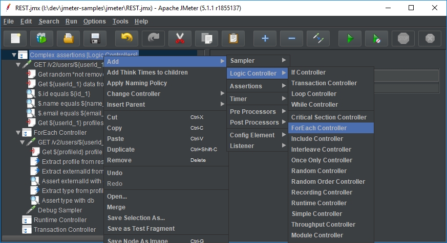Click icon of 'Get random *not remov' element
Screen dimensions: 447x243
click(x=31, y=74)
